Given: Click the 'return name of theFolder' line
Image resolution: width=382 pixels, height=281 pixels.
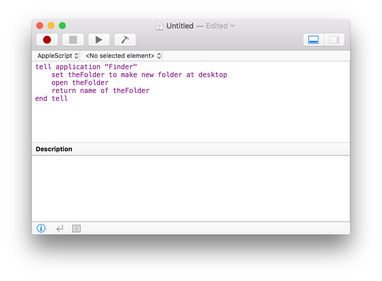Looking at the screenshot, I should click(100, 90).
